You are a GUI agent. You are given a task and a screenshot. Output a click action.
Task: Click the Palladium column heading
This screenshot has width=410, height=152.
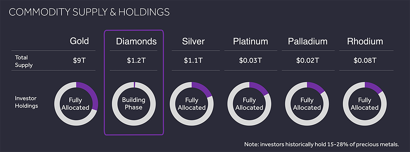[x=307, y=41]
